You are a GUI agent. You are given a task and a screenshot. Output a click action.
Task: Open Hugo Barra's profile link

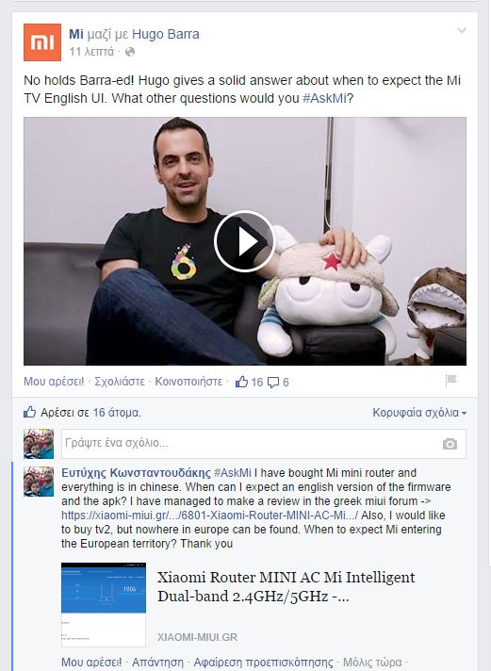click(166, 34)
